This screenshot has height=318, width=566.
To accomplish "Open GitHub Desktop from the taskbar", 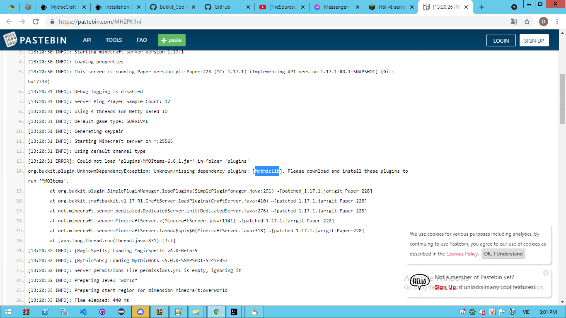I will pyautogui.click(x=102, y=312).
